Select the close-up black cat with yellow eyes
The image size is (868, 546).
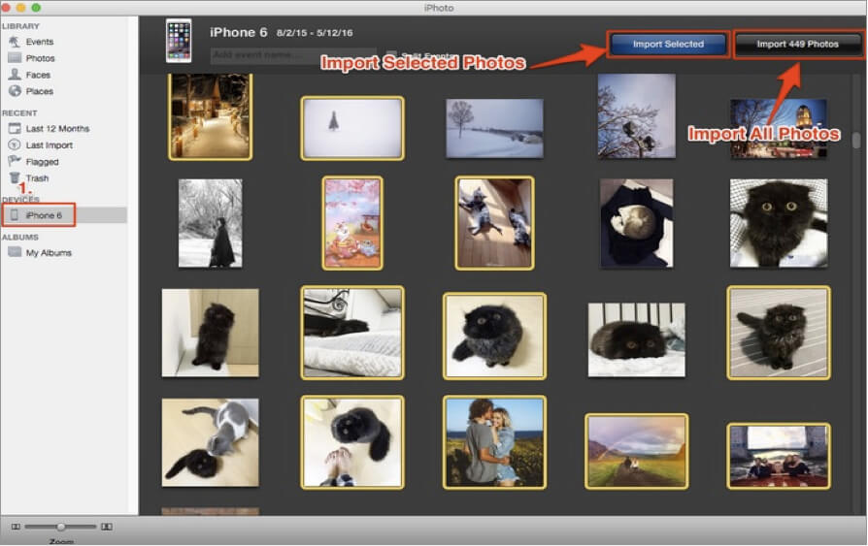pyautogui.click(x=779, y=223)
